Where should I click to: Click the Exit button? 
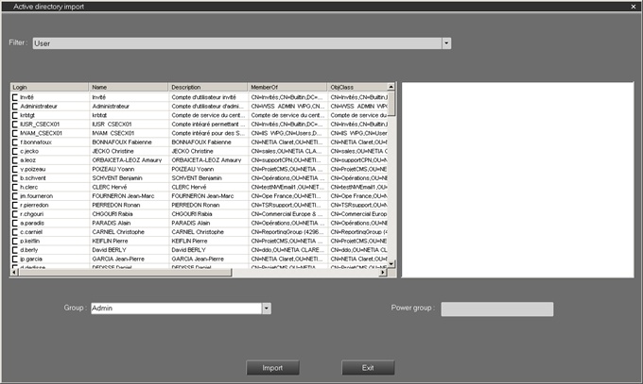[x=368, y=368]
